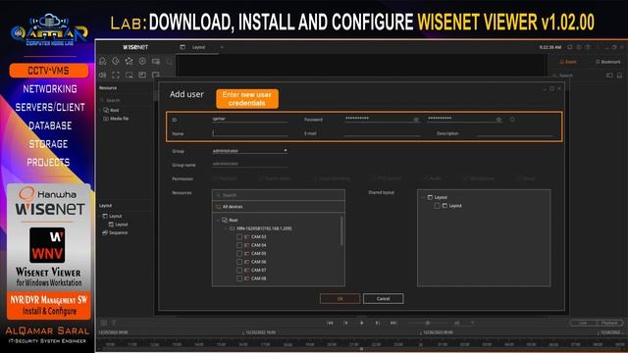Focus the Search box in Event panel

pyautogui.click(x=578, y=76)
